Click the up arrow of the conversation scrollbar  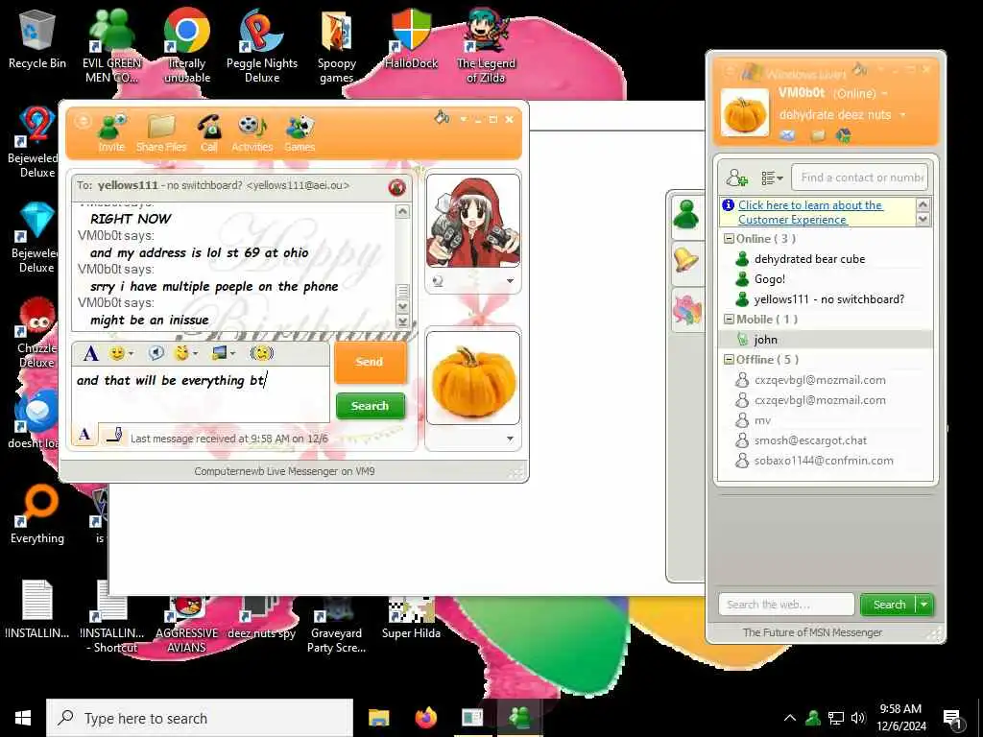click(x=403, y=211)
